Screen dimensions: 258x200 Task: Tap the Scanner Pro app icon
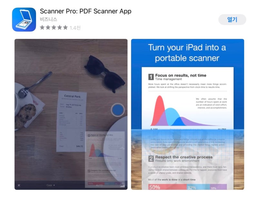(24, 19)
